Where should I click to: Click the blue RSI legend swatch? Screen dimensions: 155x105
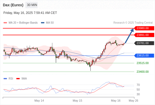coord(5,79)
